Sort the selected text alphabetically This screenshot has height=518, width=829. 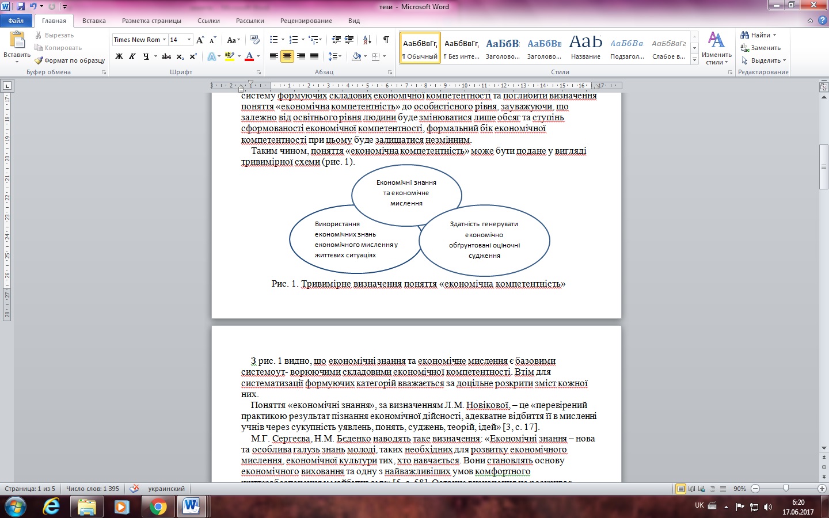click(367, 40)
